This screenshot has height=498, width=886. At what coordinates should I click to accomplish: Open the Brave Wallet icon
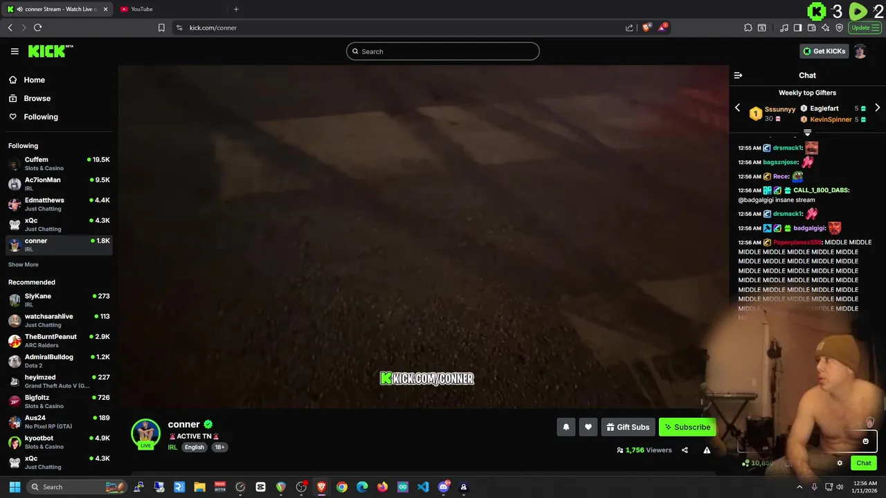[x=812, y=28]
